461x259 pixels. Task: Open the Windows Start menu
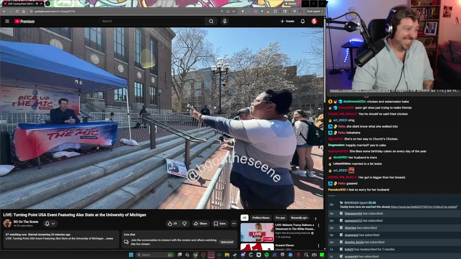click(x=131, y=255)
